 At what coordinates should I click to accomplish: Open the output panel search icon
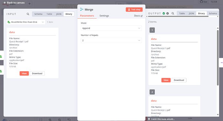click(173, 13)
